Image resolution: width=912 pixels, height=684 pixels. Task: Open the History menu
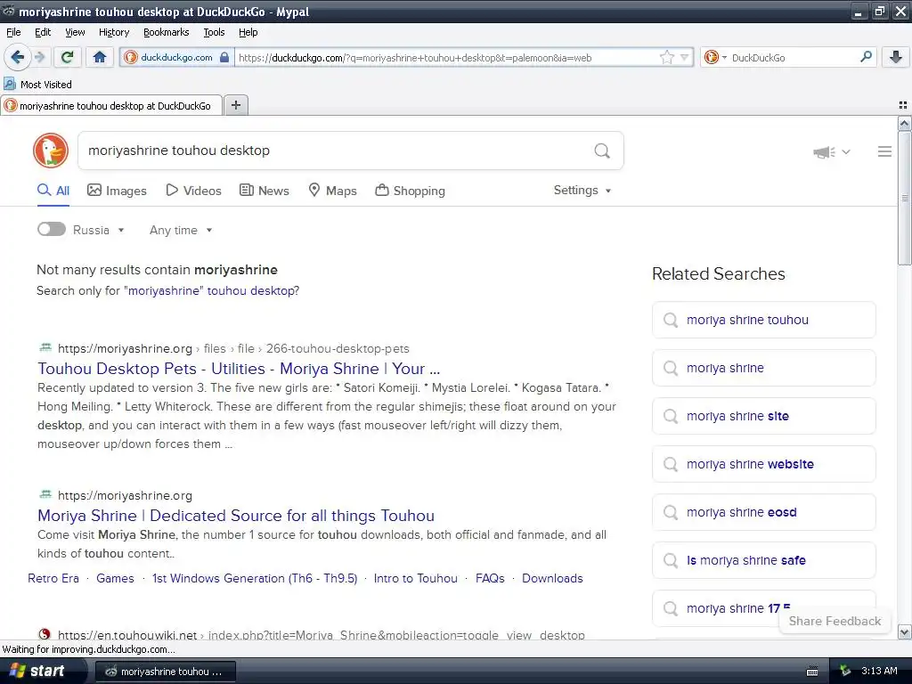pyautogui.click(x=114, y=32)
